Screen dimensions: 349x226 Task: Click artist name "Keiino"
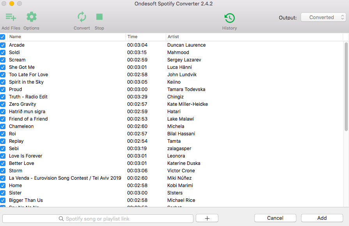pyautogui.click(x=174, y=82)
